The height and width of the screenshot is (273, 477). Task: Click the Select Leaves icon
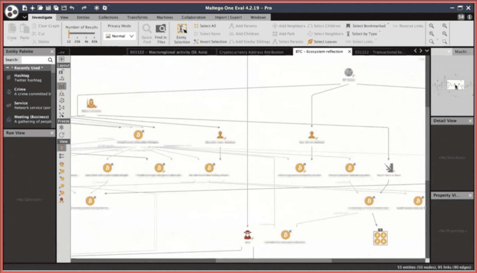tap(310, 42)
